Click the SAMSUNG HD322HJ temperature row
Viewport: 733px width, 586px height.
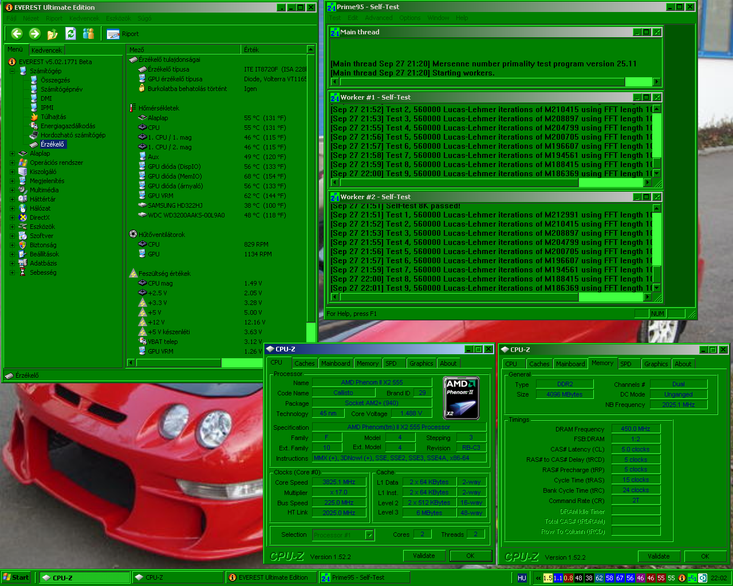click(218, 205)
